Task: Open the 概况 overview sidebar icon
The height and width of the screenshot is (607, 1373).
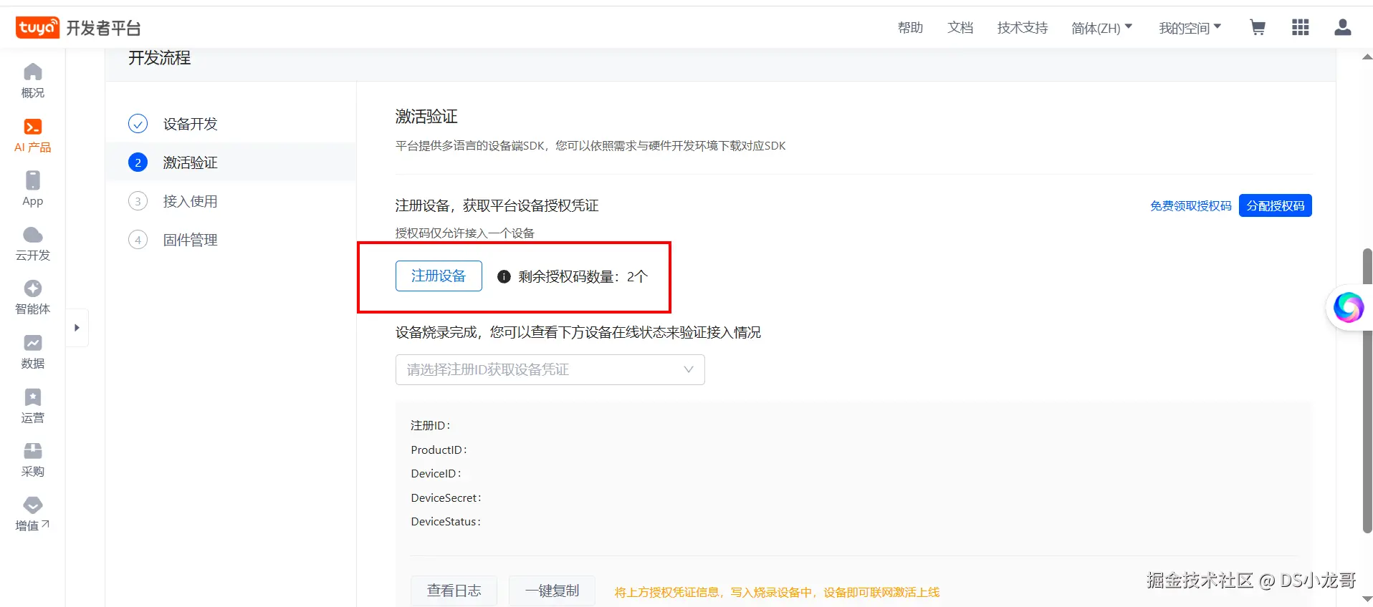Action: pos(33,81)
